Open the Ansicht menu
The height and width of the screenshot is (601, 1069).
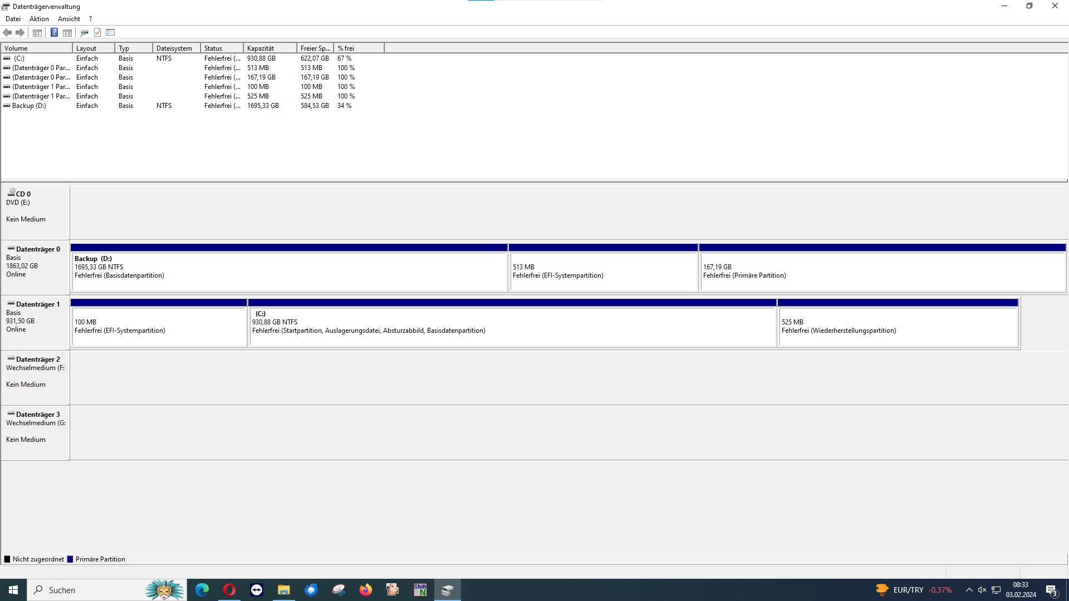pos(68,18)
